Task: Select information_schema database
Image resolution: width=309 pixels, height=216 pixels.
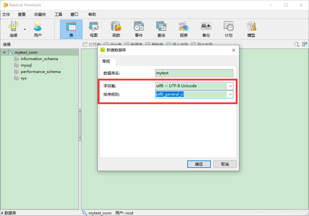Action: tap(39, 59)
